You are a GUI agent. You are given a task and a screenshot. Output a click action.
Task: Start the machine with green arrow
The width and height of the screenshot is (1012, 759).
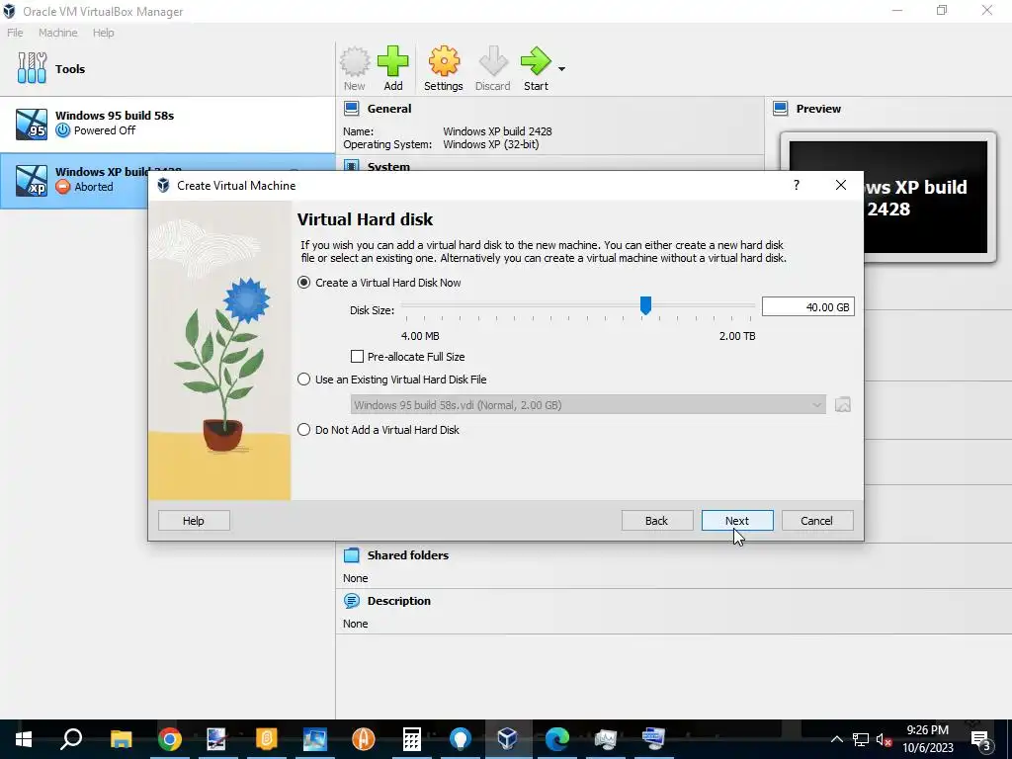(x=536, y=68)
